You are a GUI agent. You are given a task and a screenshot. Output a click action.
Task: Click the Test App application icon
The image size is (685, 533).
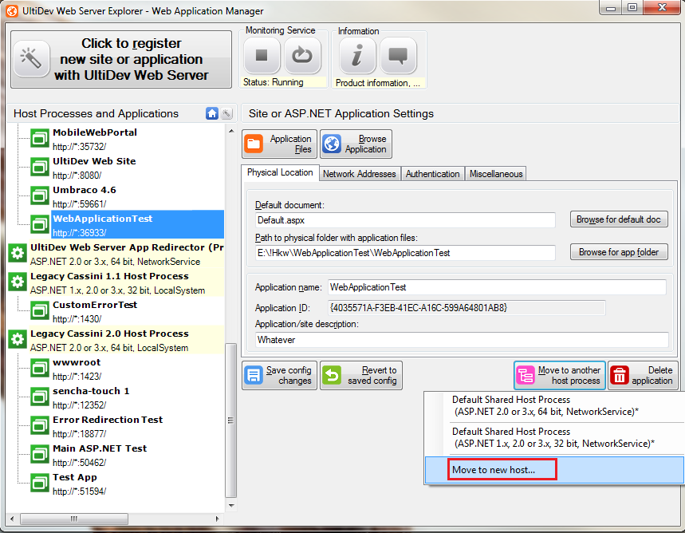(40, 484)
